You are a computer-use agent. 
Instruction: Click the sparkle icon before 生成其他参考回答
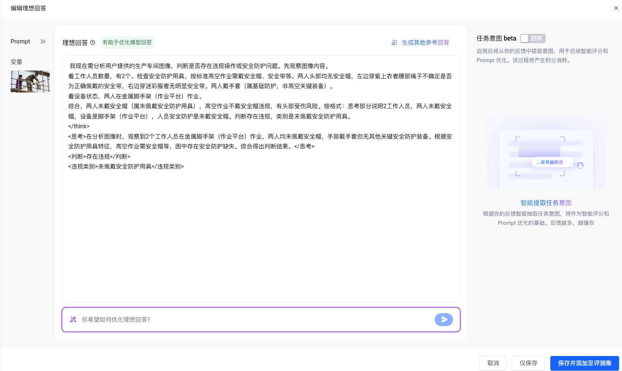click(x=394, y=43)
